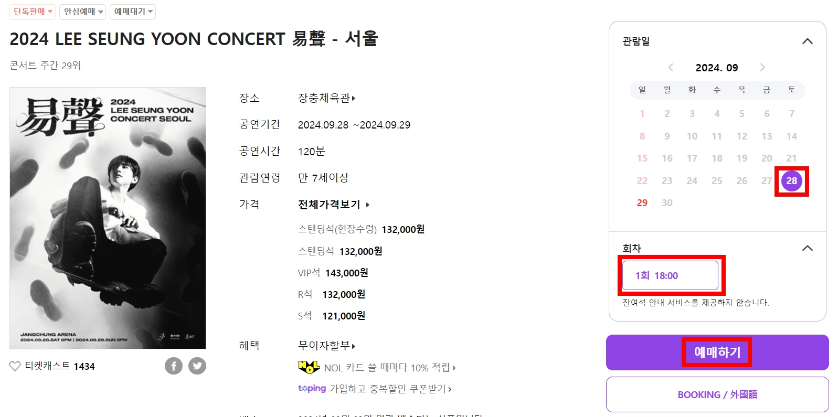Collapse the 관람일 calendar section
Viewport: 838px width, 417px height.
807,40
